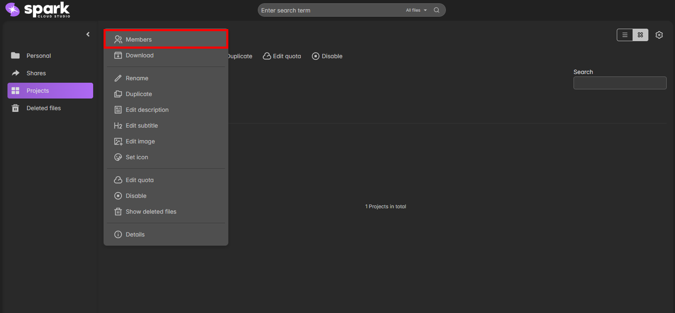This screenshot has height=313, width=675.
Task: Open the All files filter dropdown
Action: click(416, 10)
